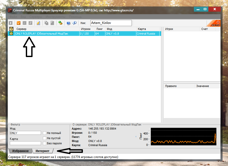Click the Мод filter field containing ONLY
The image size is (228, 166).
(x=26, y=133)
